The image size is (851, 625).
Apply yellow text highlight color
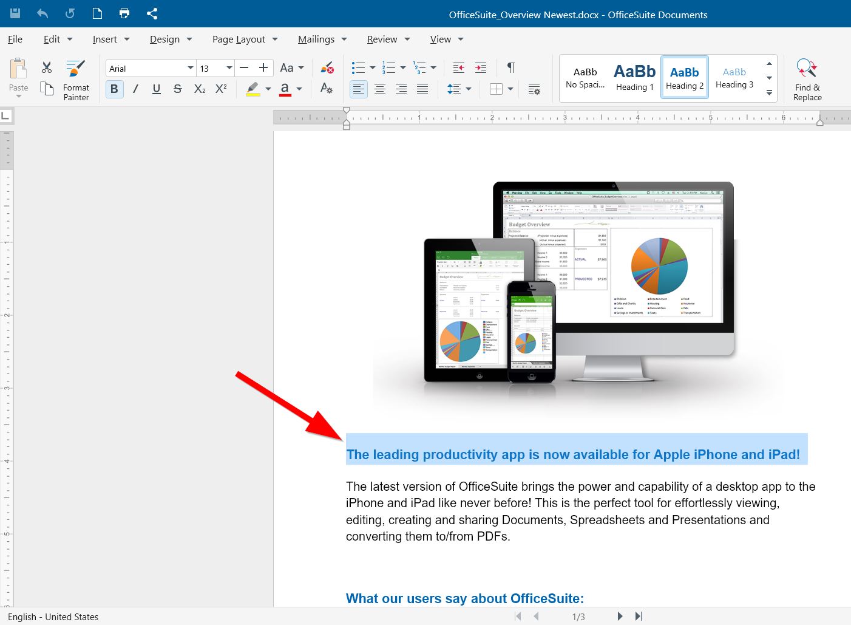253,89
